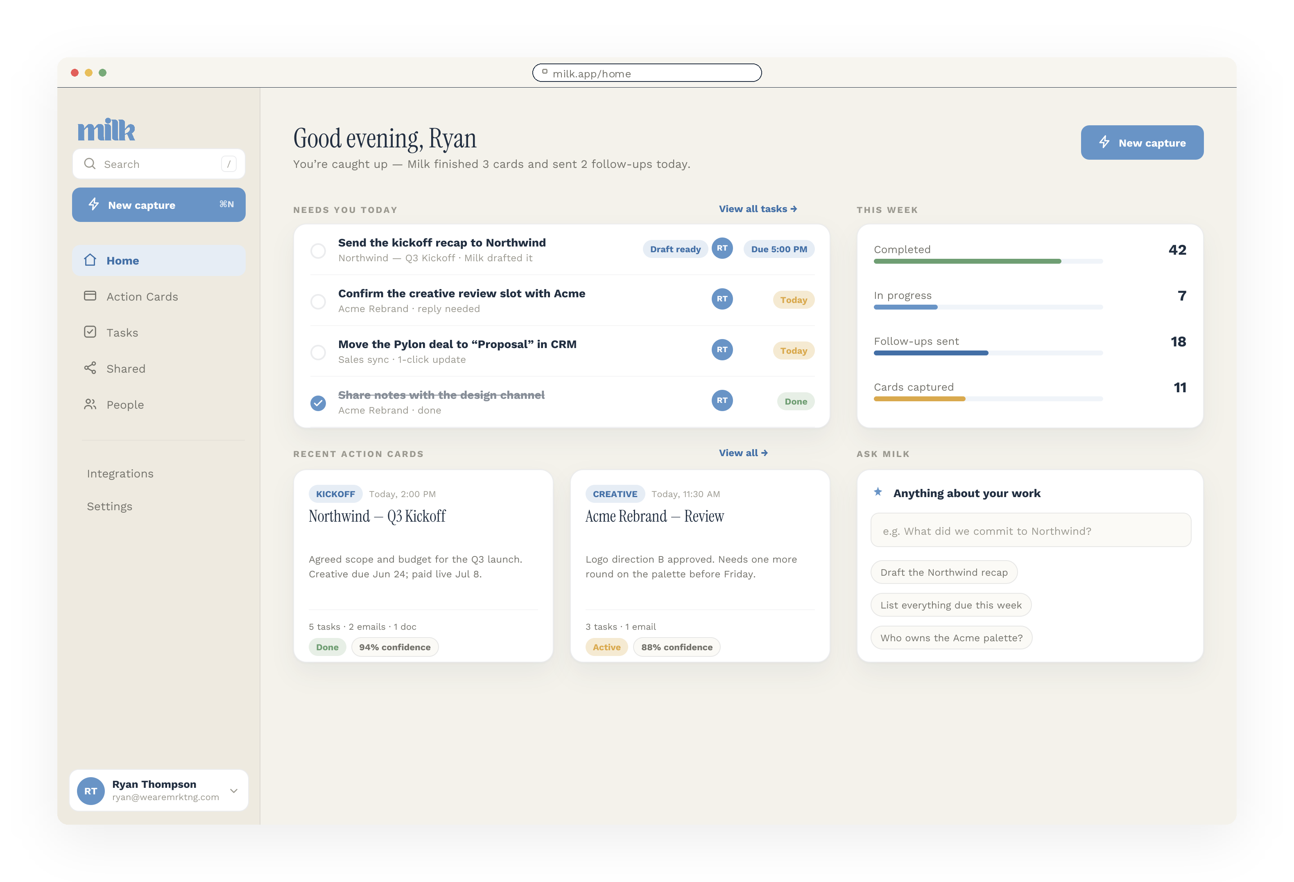The width and height of the screenshot is (1294, 882).
Task: Tick the 'Move the Pylon deal' task circle
Action: click(x=318, y=352)
